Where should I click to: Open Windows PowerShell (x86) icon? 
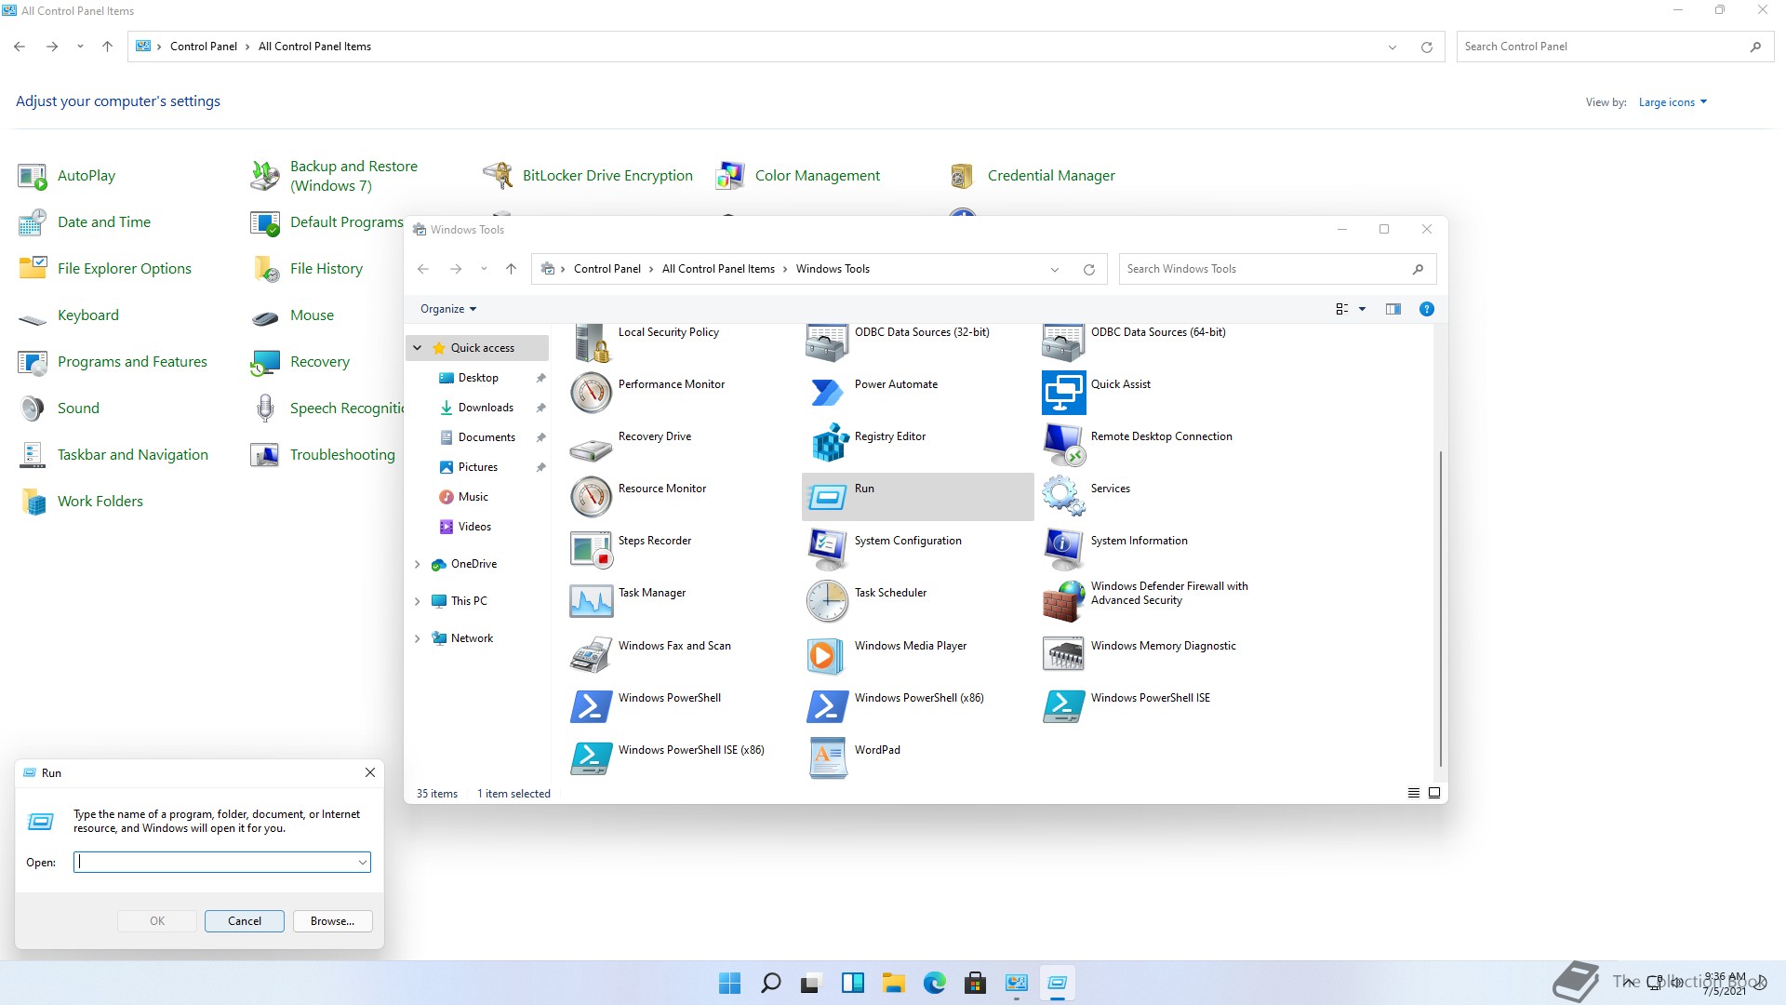[x=827, y=706]
